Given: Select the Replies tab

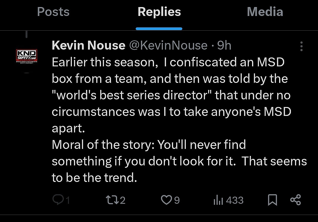Looking at the screenshot, I should [159, 12].
